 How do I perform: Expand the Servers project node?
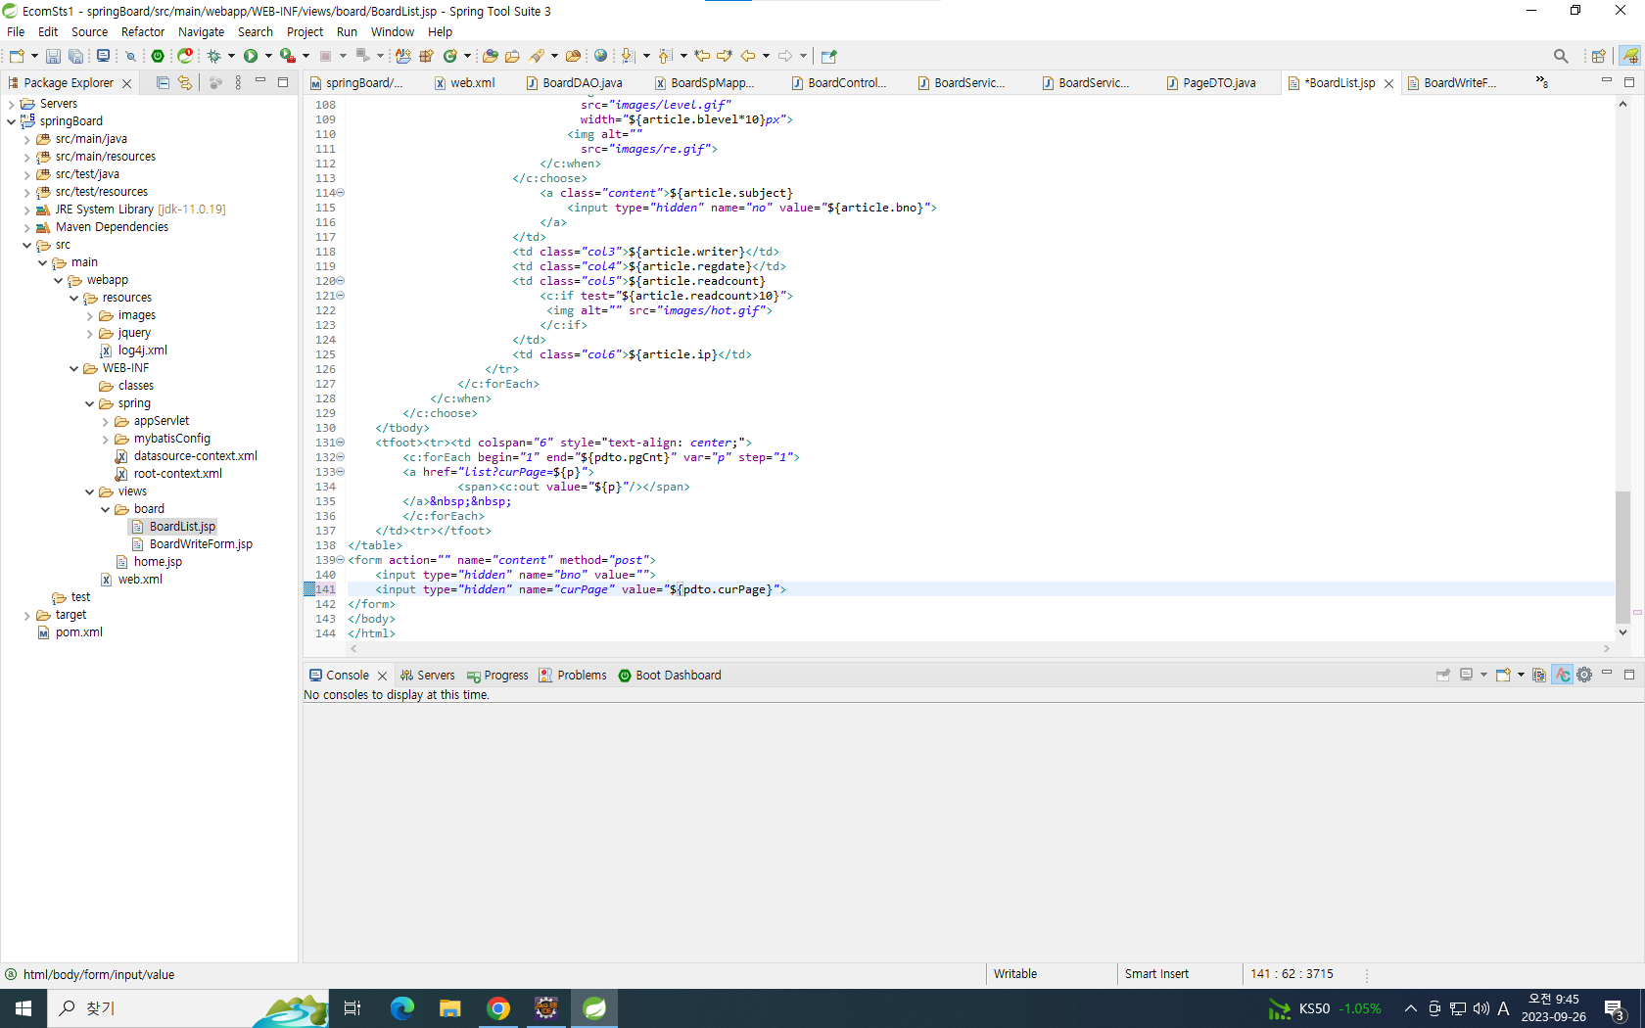tap(11, 104)
